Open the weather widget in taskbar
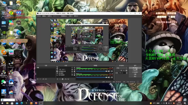The image size is (188, 105). pos(155,103)
